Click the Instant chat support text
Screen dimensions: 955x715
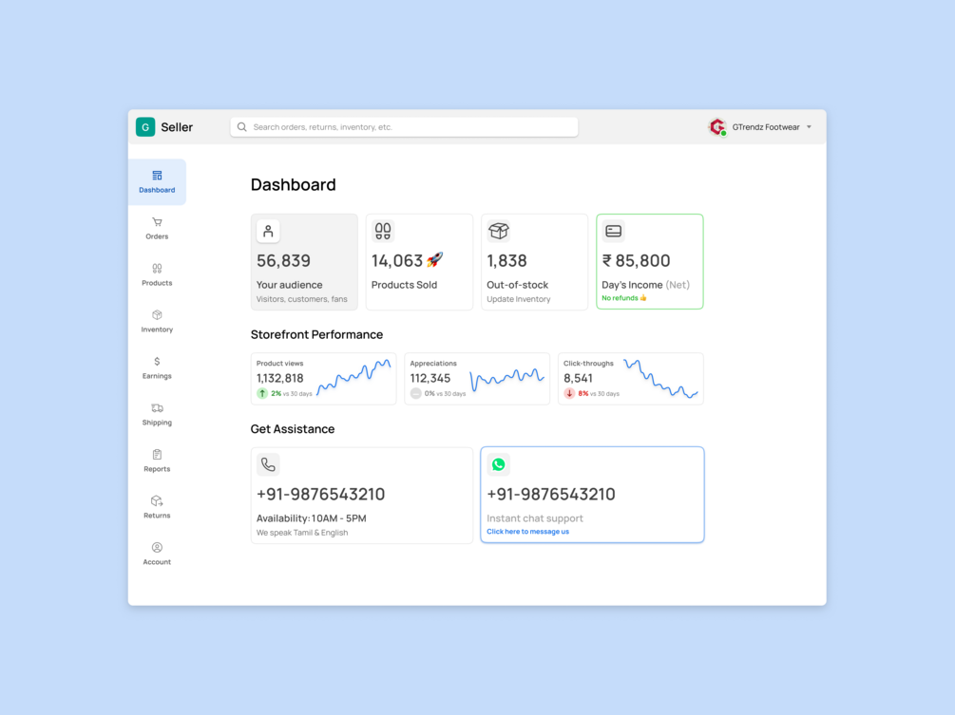[x=535, y=518]
